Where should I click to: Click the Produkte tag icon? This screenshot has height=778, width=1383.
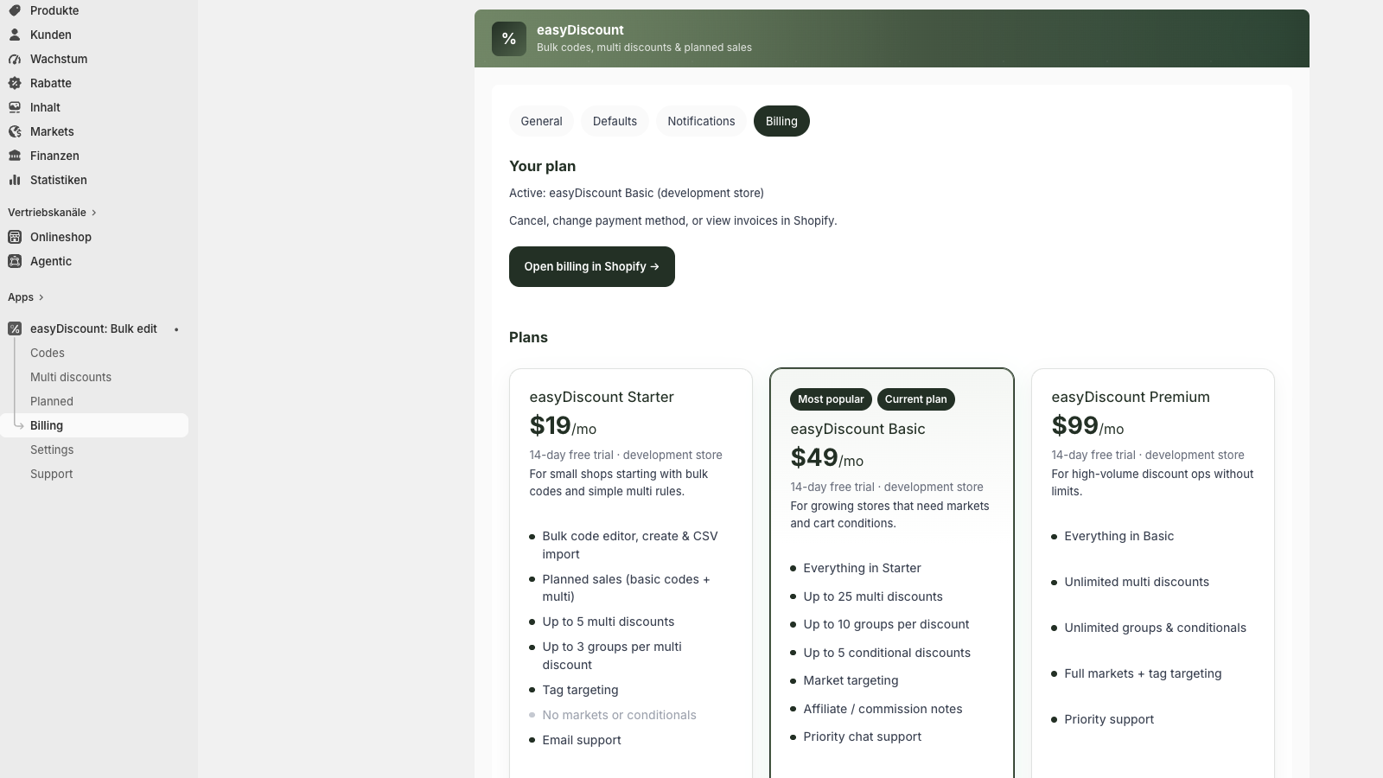(15, 10)
